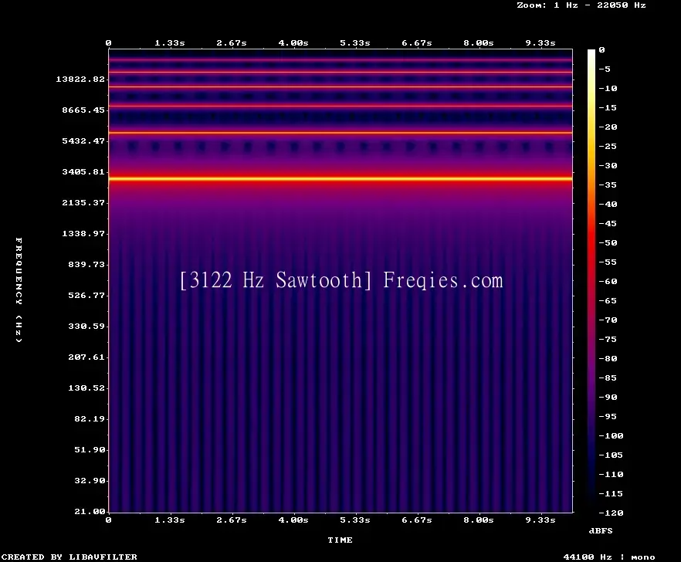Viewport: 681px width, 562px height.
Task: Click the 5.33s label on the bottom time axis
Action: coord(355,520)
